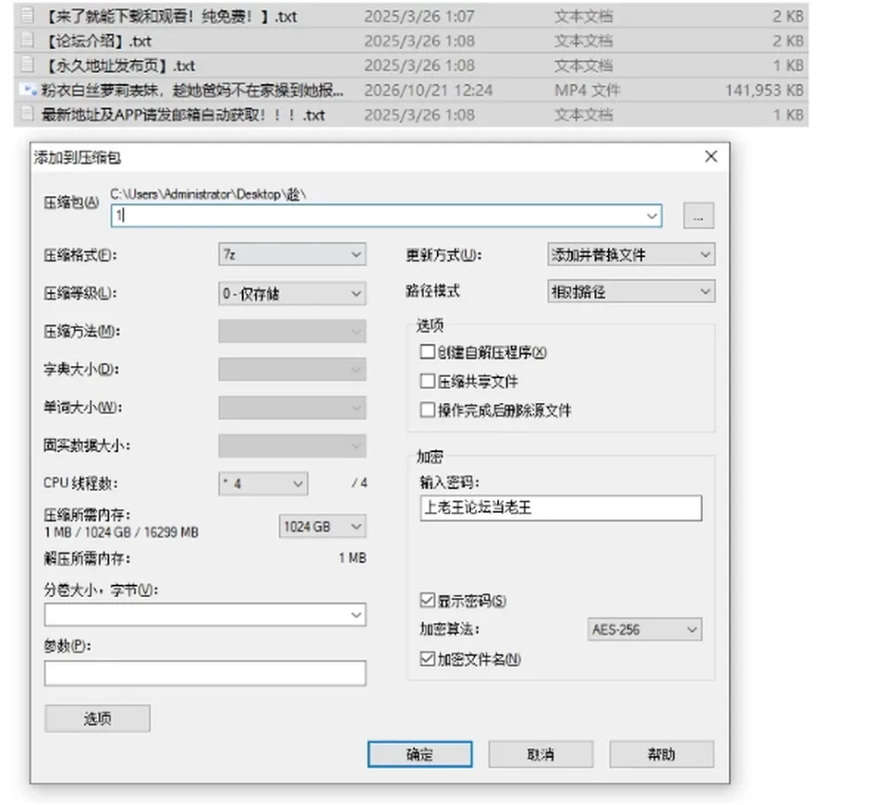Click the 输入密码 password field
The height and width of the screenshot is (805, 887).
click(x=561, y=507)
